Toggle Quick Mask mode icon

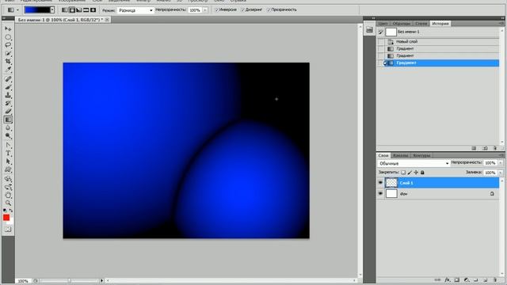click(x=8, y=229)
